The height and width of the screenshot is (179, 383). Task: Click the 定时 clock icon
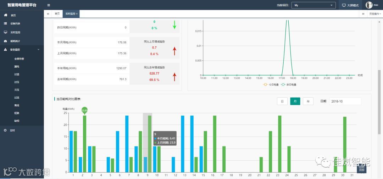tap(5, 130)
